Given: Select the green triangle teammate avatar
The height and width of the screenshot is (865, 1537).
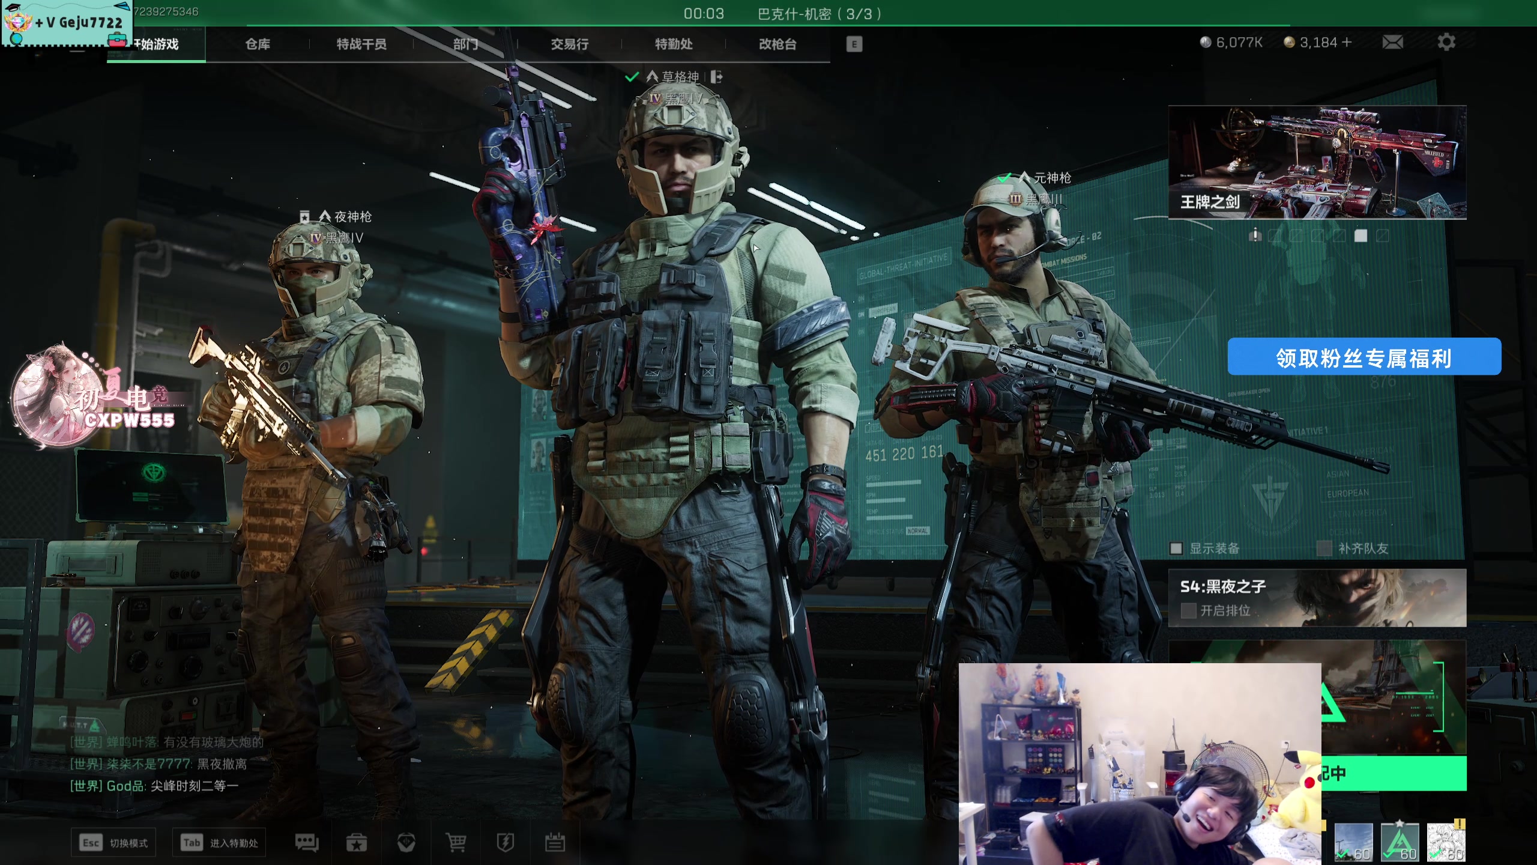Looking at the screenshot, I should point(1400,842).
